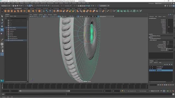
Task: Click the playback range slider bar
Action: point(45,91)
